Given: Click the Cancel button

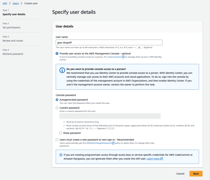Looking at the screenshot, I should pyautogui.click(x=180, y=173).
